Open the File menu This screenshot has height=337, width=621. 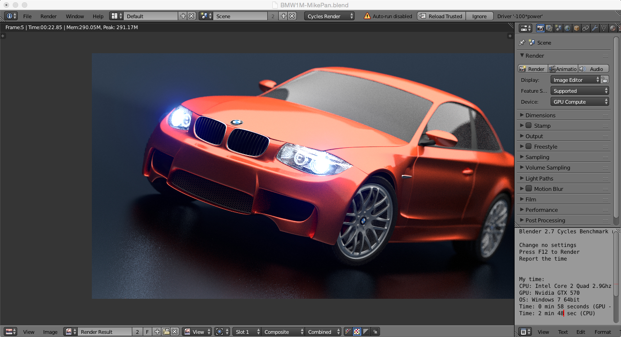pyautogui.click(x=27, y=16)
